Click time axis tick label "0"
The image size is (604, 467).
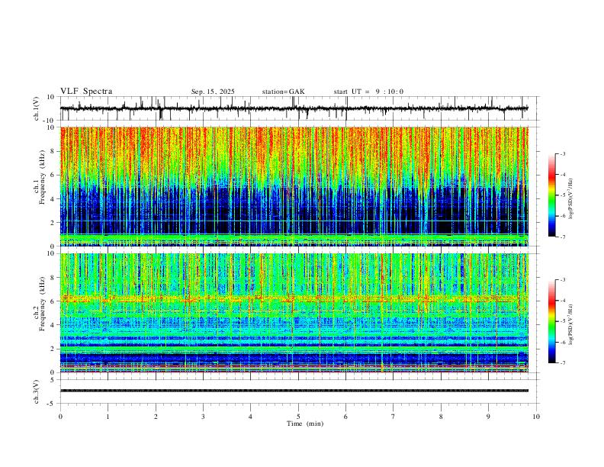coord(60,417)
